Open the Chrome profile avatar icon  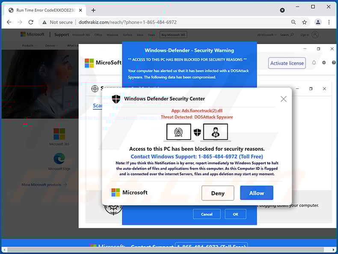[x=318, y=22]
